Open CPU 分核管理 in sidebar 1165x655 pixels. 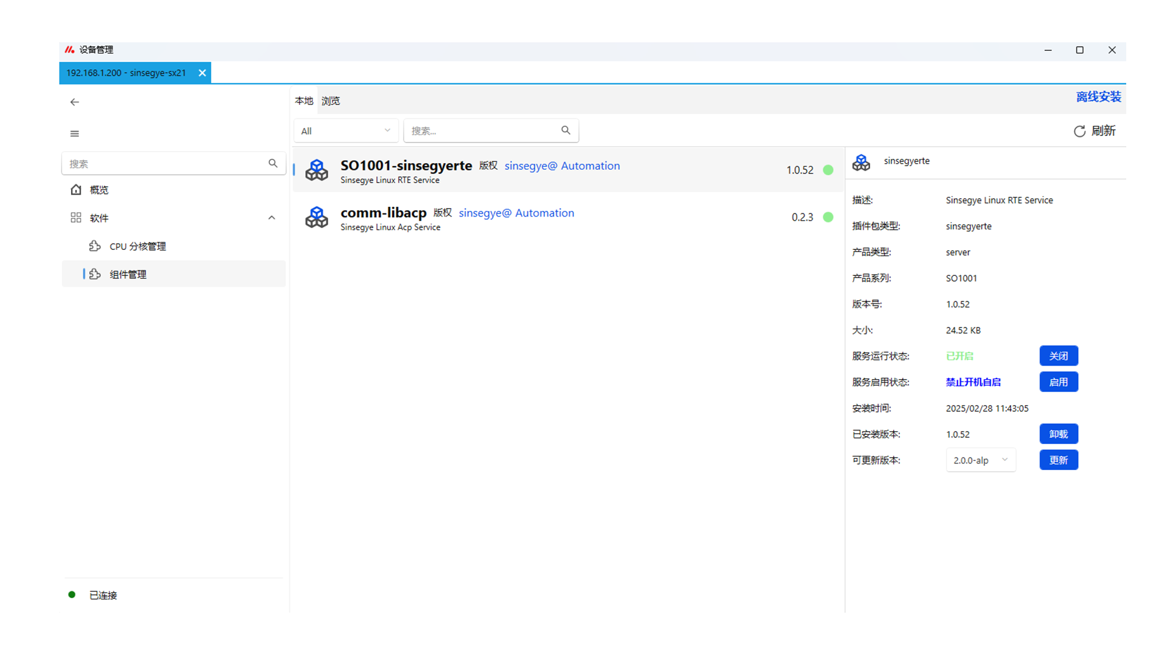(137, 246)
